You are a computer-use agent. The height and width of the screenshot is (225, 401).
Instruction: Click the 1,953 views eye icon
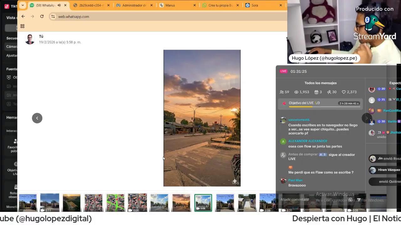coord(296,92)
